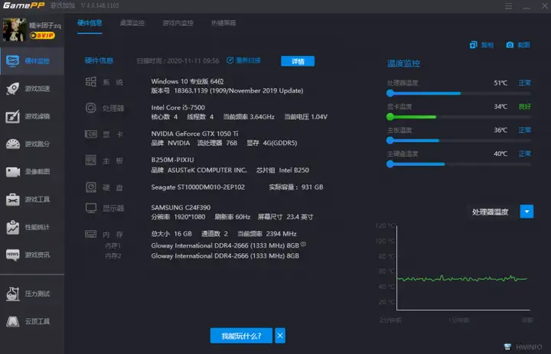Click the 我能玩什么? button
The image size is (551, 354).
click(241, 336)
